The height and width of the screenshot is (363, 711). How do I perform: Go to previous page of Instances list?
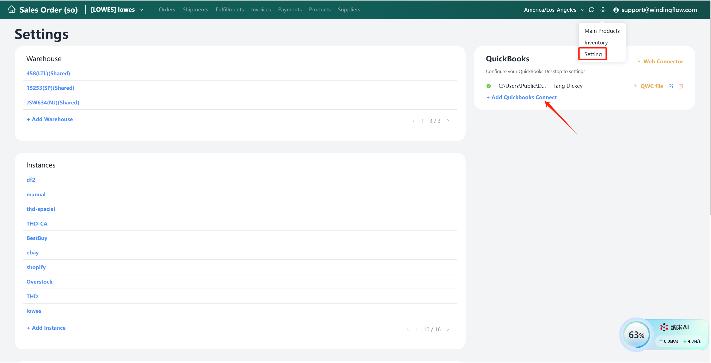(408, 329)
